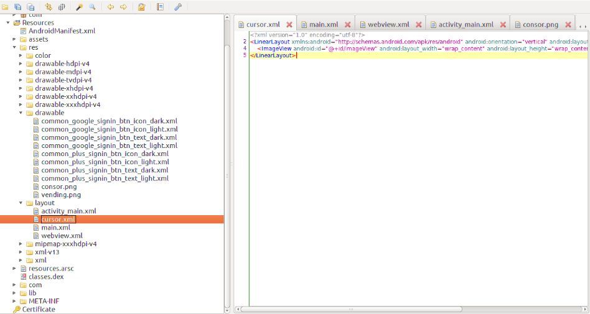
Task: Expand the drawable-xhdpi-v4 folder
Action: (21, 88)
